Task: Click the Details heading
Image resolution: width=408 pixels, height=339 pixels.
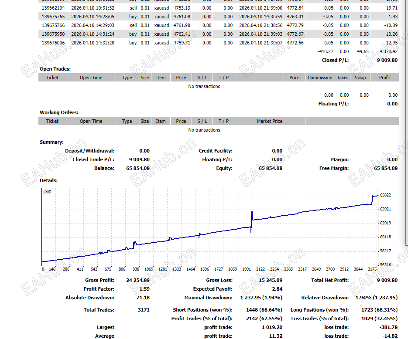Action: pyautogui.click(x=49, y=180)
